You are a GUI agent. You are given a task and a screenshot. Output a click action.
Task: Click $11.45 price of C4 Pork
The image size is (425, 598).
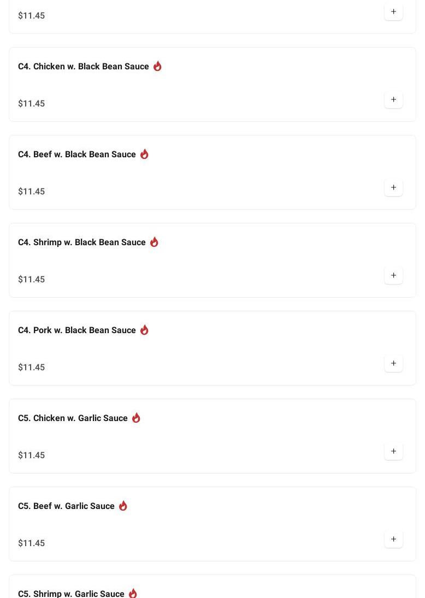pos(32,368)
